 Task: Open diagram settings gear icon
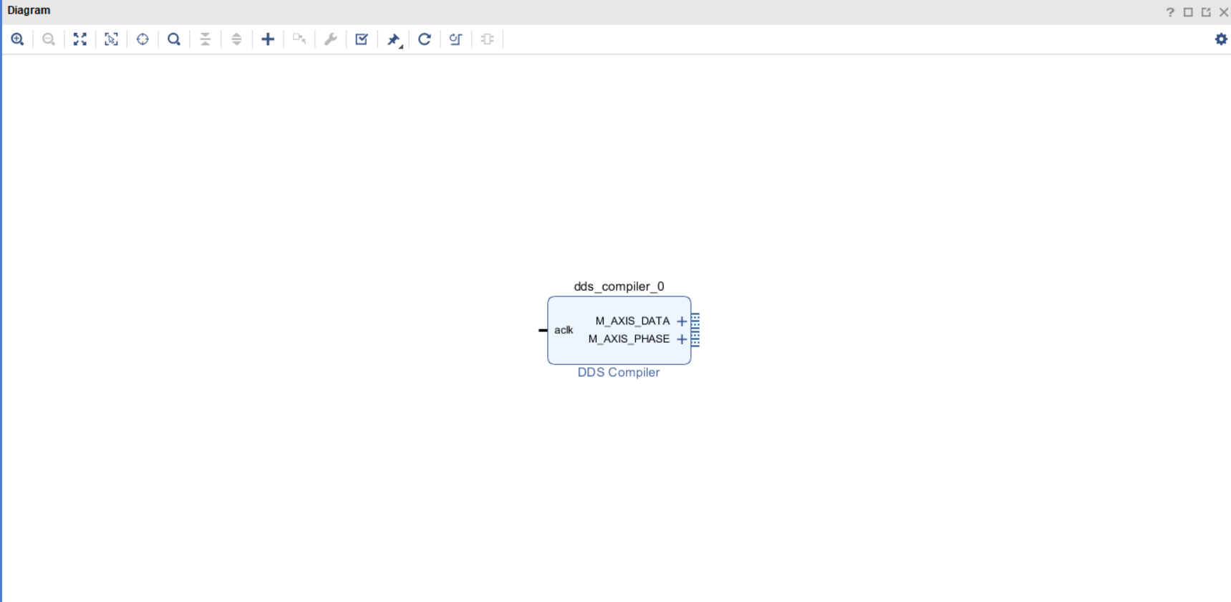pos(1221,39)
